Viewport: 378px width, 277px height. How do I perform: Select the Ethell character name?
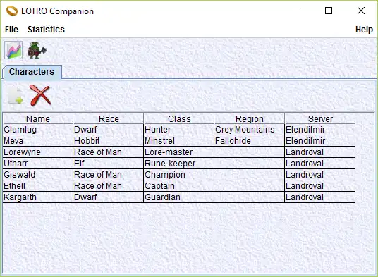[38, 186]
